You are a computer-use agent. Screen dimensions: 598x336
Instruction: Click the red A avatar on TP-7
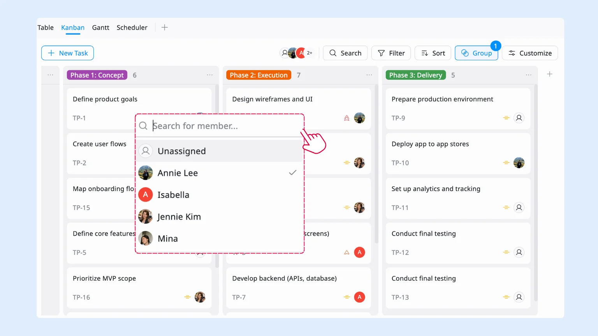point(359,297)
